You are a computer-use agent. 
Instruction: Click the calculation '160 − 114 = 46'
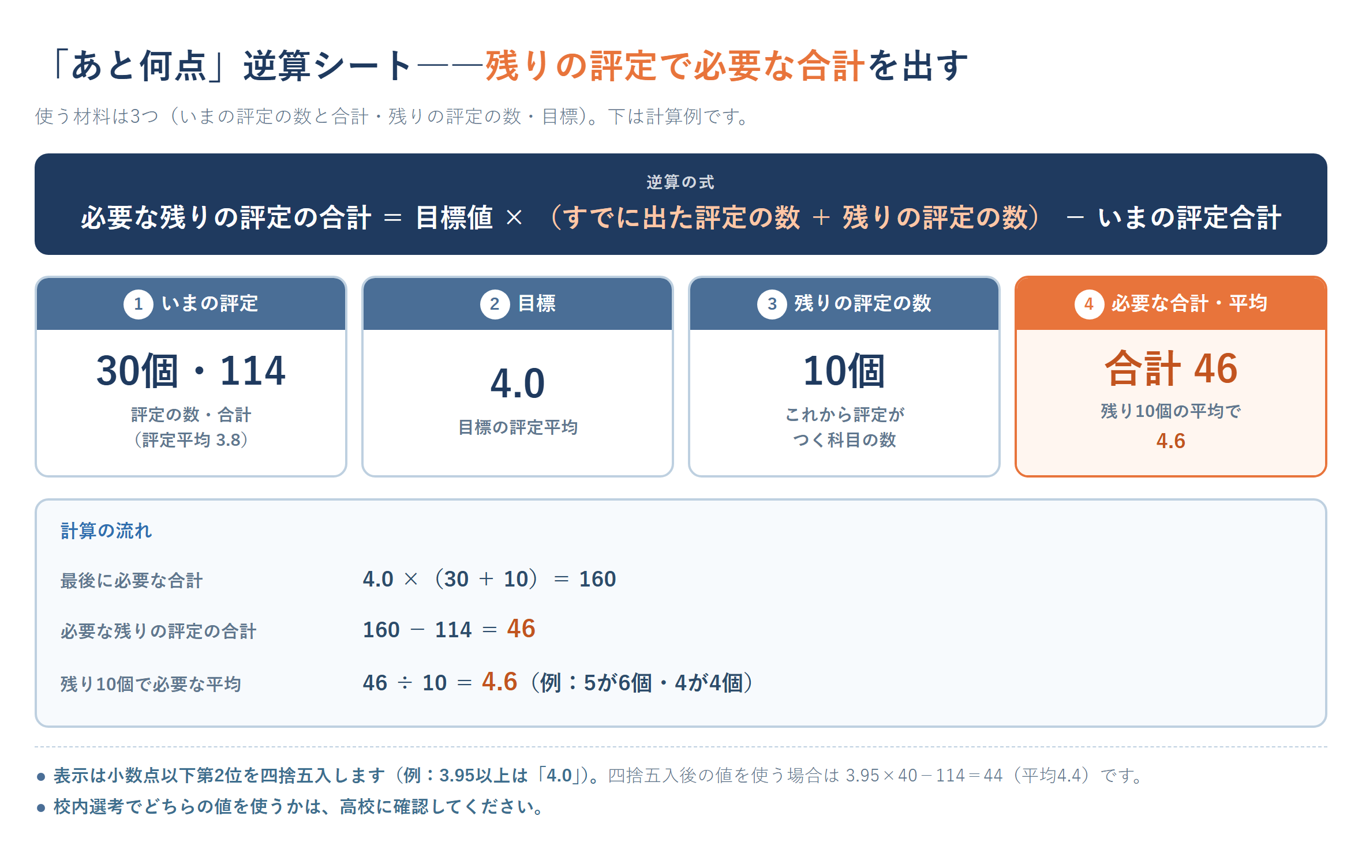pyautogui.click(x=449, y=629)
